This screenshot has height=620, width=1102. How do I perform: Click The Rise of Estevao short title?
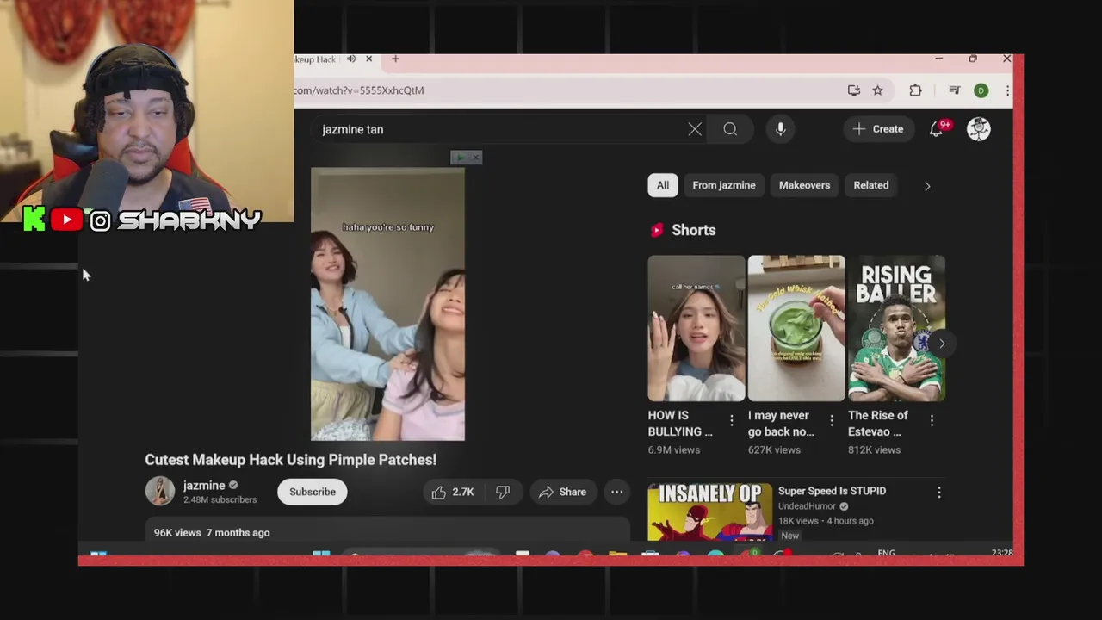pyautogui.click(x=878, y=424)
